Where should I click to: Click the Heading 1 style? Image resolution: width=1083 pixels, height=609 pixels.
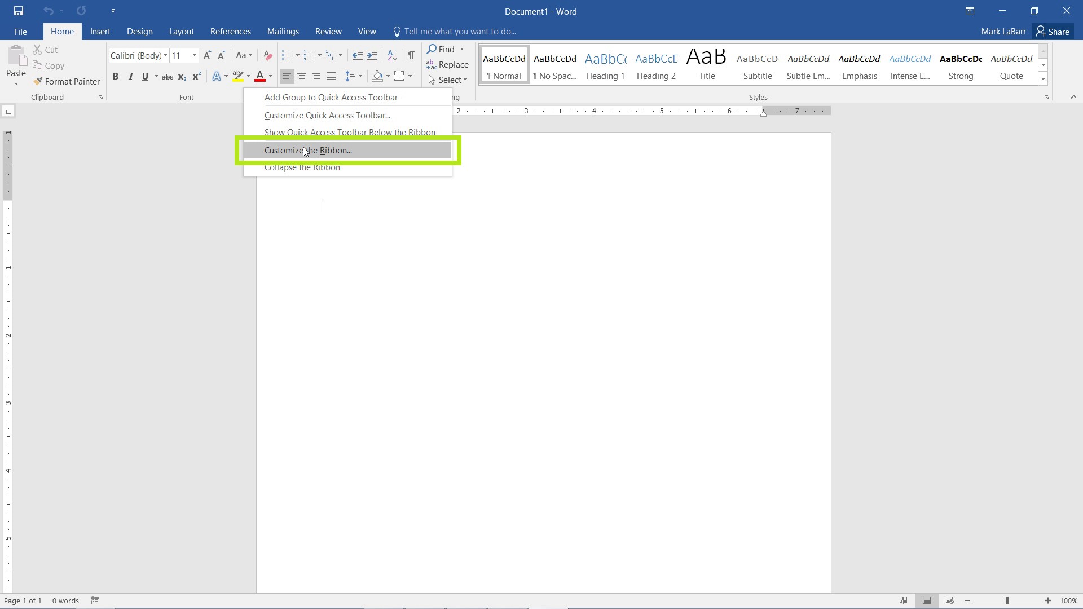[x=605, y=65]
